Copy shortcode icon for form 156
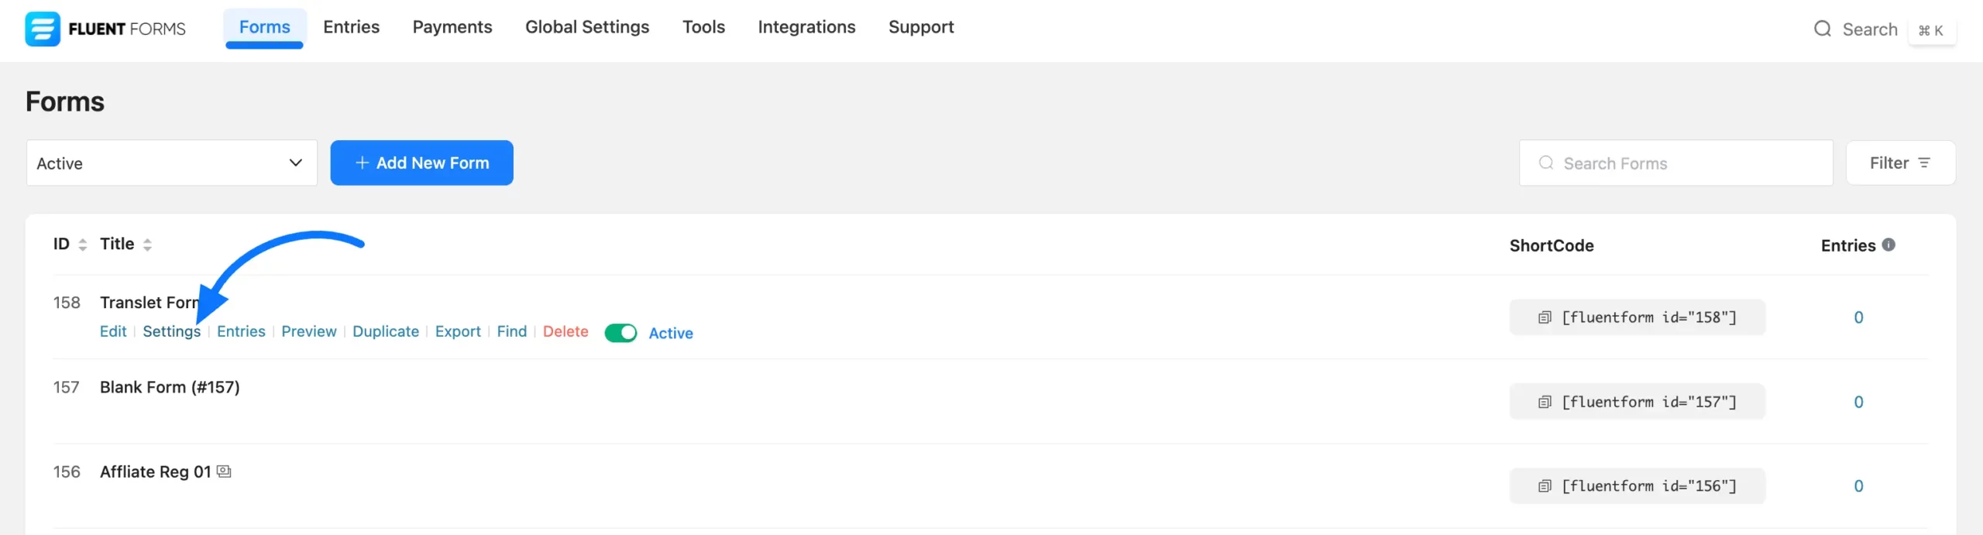1983x535 pixels. point(1544,486)
